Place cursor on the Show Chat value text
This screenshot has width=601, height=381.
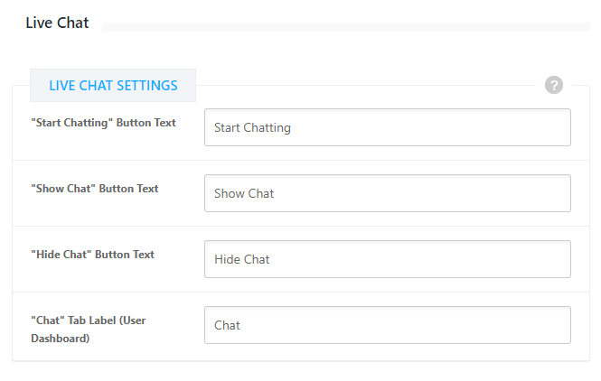point(244,193)
